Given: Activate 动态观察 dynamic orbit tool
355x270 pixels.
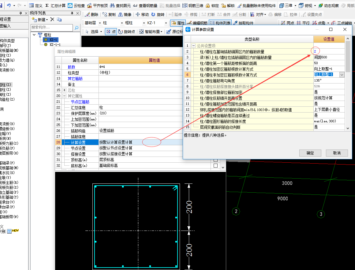Looking at the screenshot, I should (x=328, y=6).
